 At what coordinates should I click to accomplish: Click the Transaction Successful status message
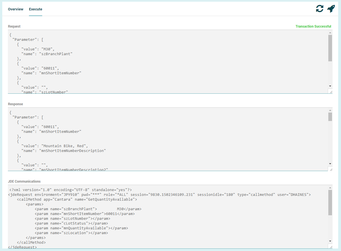pyautogui.click(x=313, y=26)
